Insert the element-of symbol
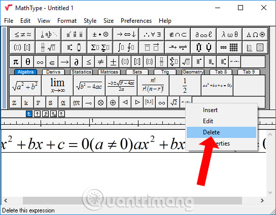 point(52,62)
